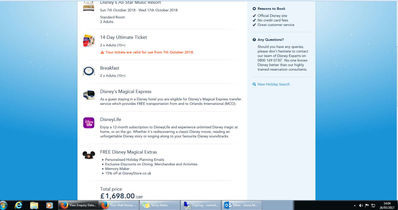Open the clock showing 14:04 and 26/05/2017

(x=387, y=205)
